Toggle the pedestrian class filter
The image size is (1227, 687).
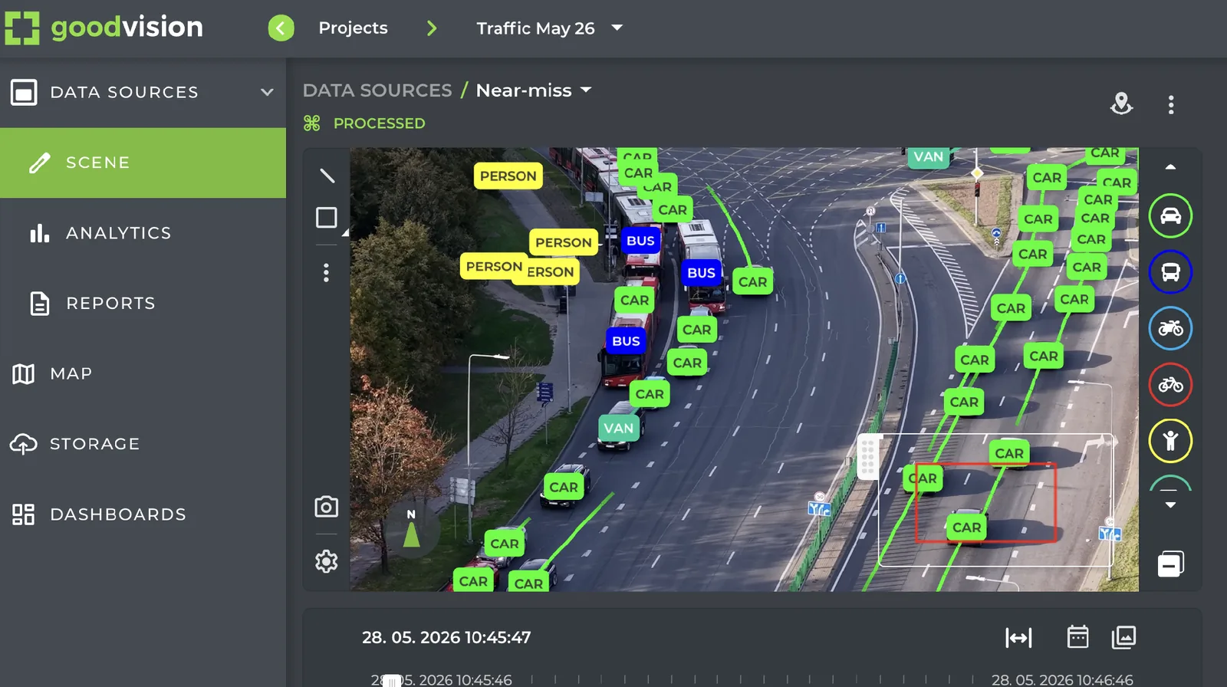pos(1170,440)
